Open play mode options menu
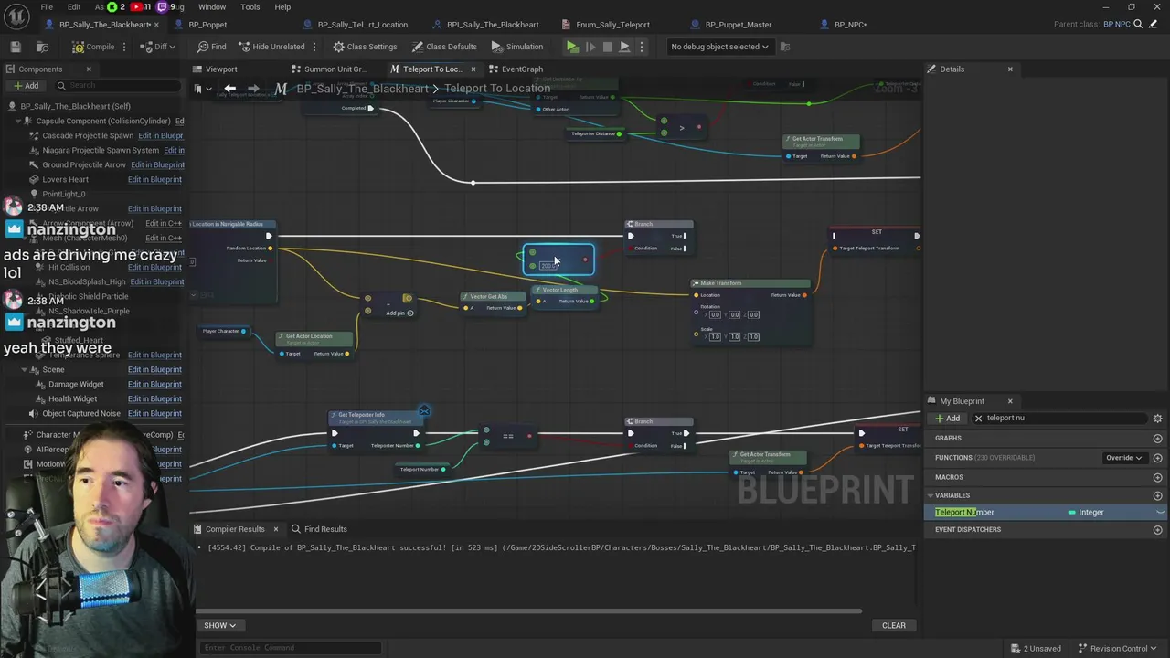This screenshot has height=658, width=1170. point(642,47)
